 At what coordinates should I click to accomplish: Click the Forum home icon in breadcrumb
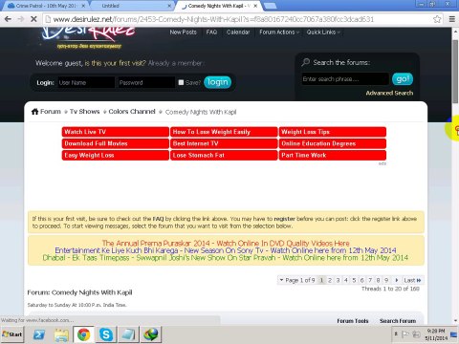pos(34,112)
